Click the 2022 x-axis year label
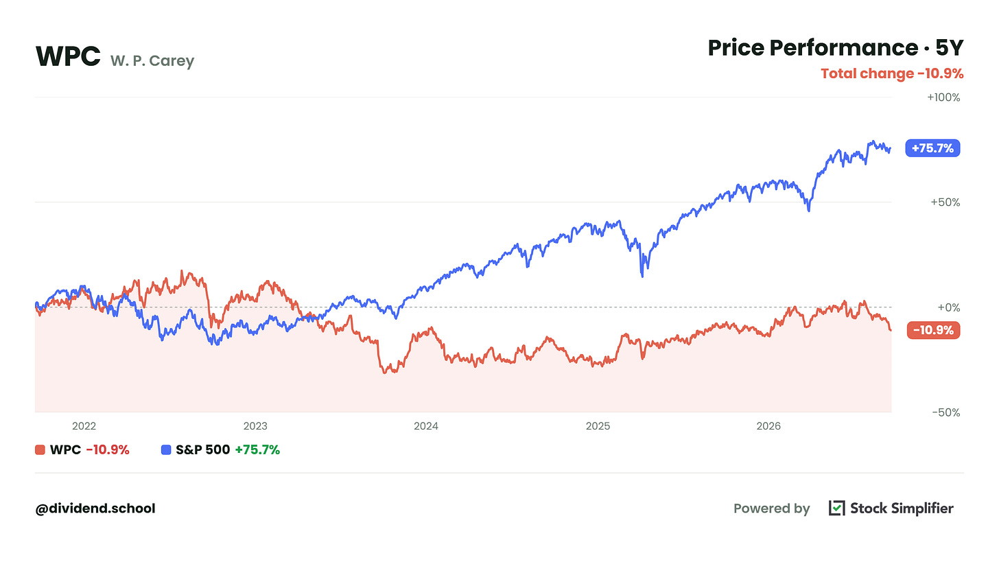999x562 pixels. pos(82,426)
